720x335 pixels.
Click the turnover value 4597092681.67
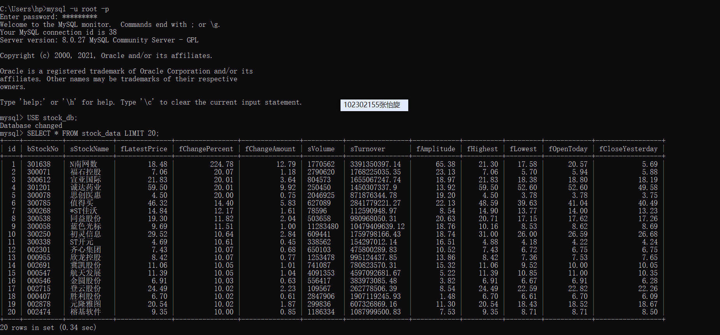pyautogui.click(x=376, y=273)
